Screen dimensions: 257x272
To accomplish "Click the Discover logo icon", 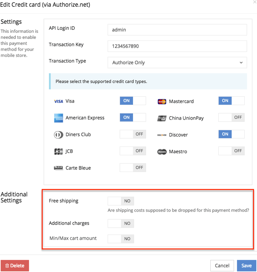I will (x=162, y=135).
